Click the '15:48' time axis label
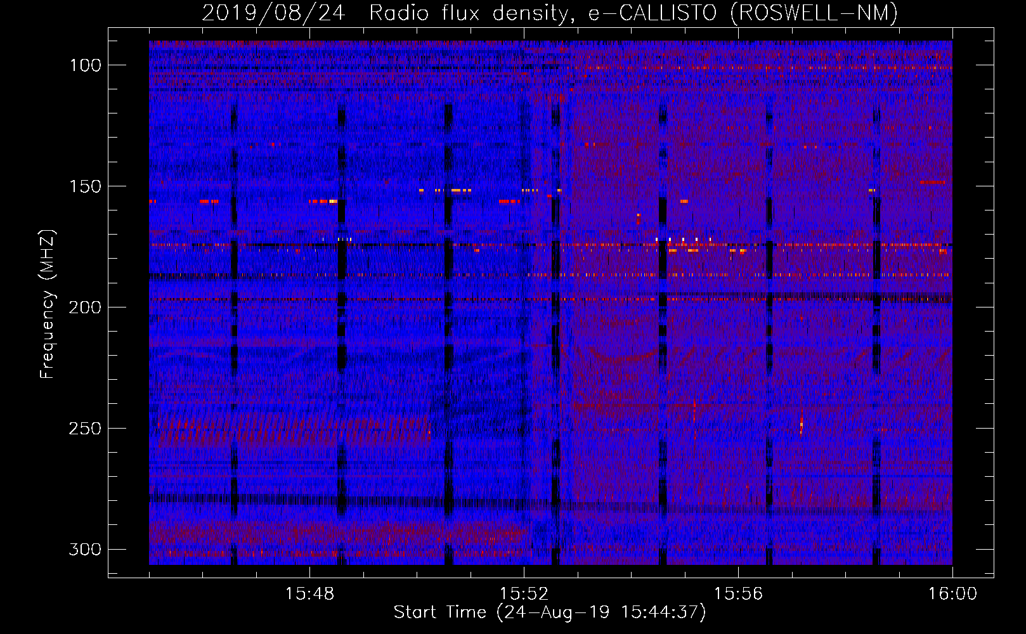This screenshot has height=634, width=1026. coord(309,594)
